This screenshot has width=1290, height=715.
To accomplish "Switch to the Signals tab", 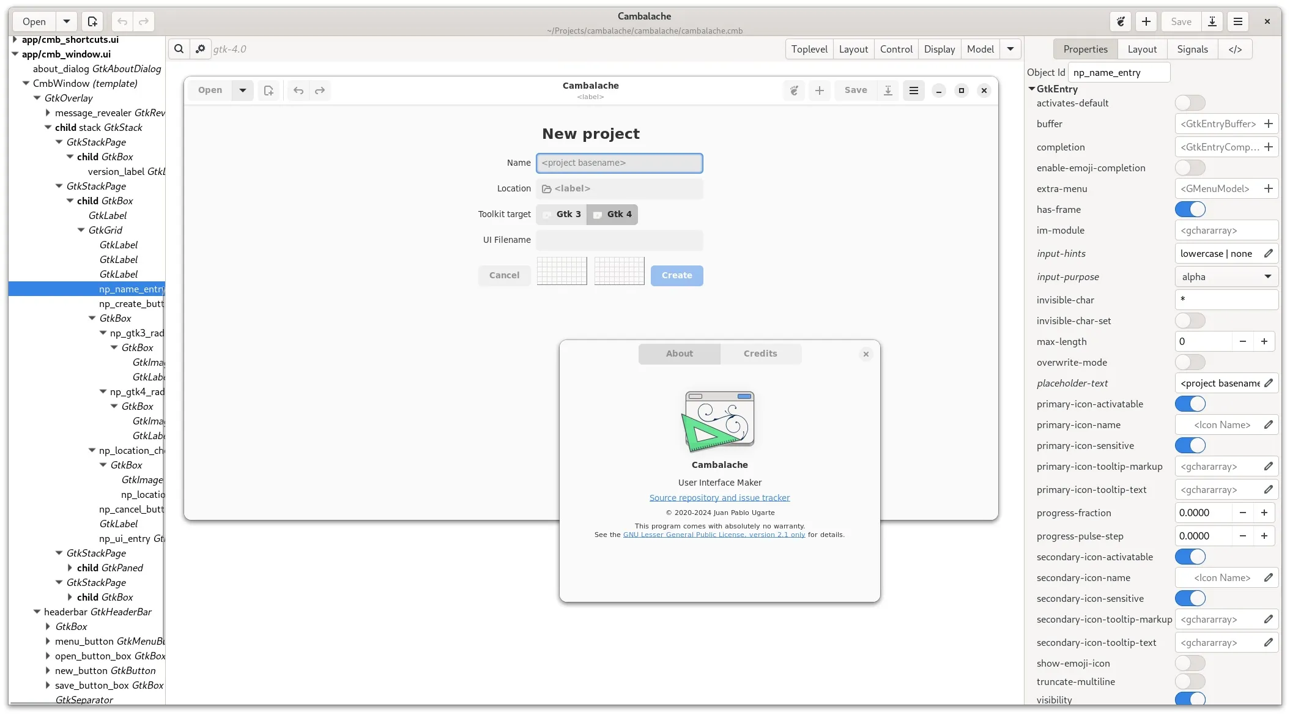I will pyautogui.click(x=1192, y=49).
